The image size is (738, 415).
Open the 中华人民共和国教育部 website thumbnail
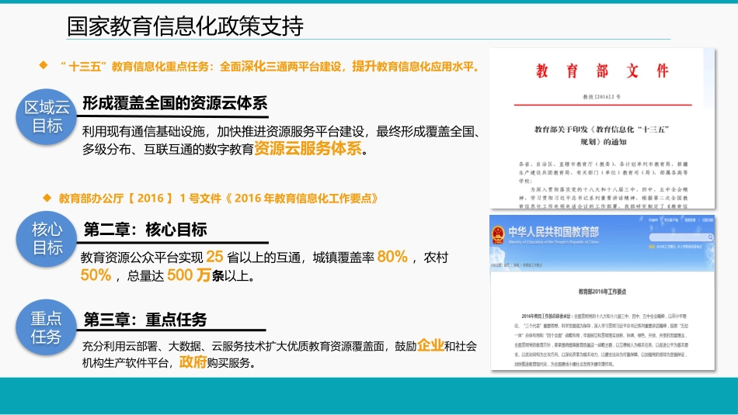click(x=602, y=292)
